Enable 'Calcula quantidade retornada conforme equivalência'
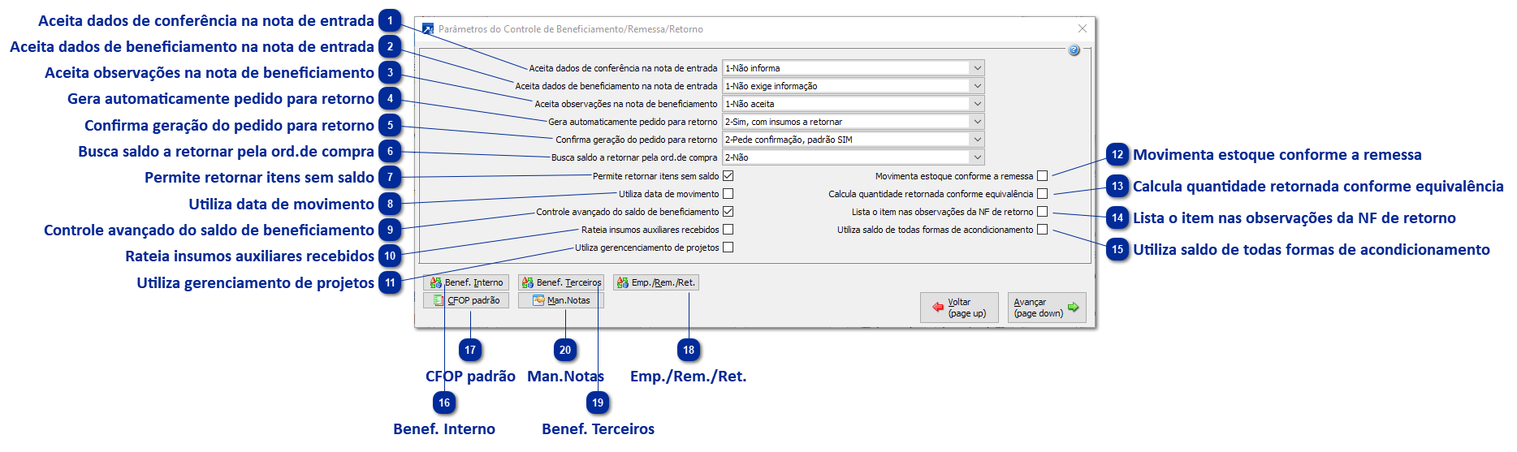Screen dimensions: 1517x452 click(1043, 194)
